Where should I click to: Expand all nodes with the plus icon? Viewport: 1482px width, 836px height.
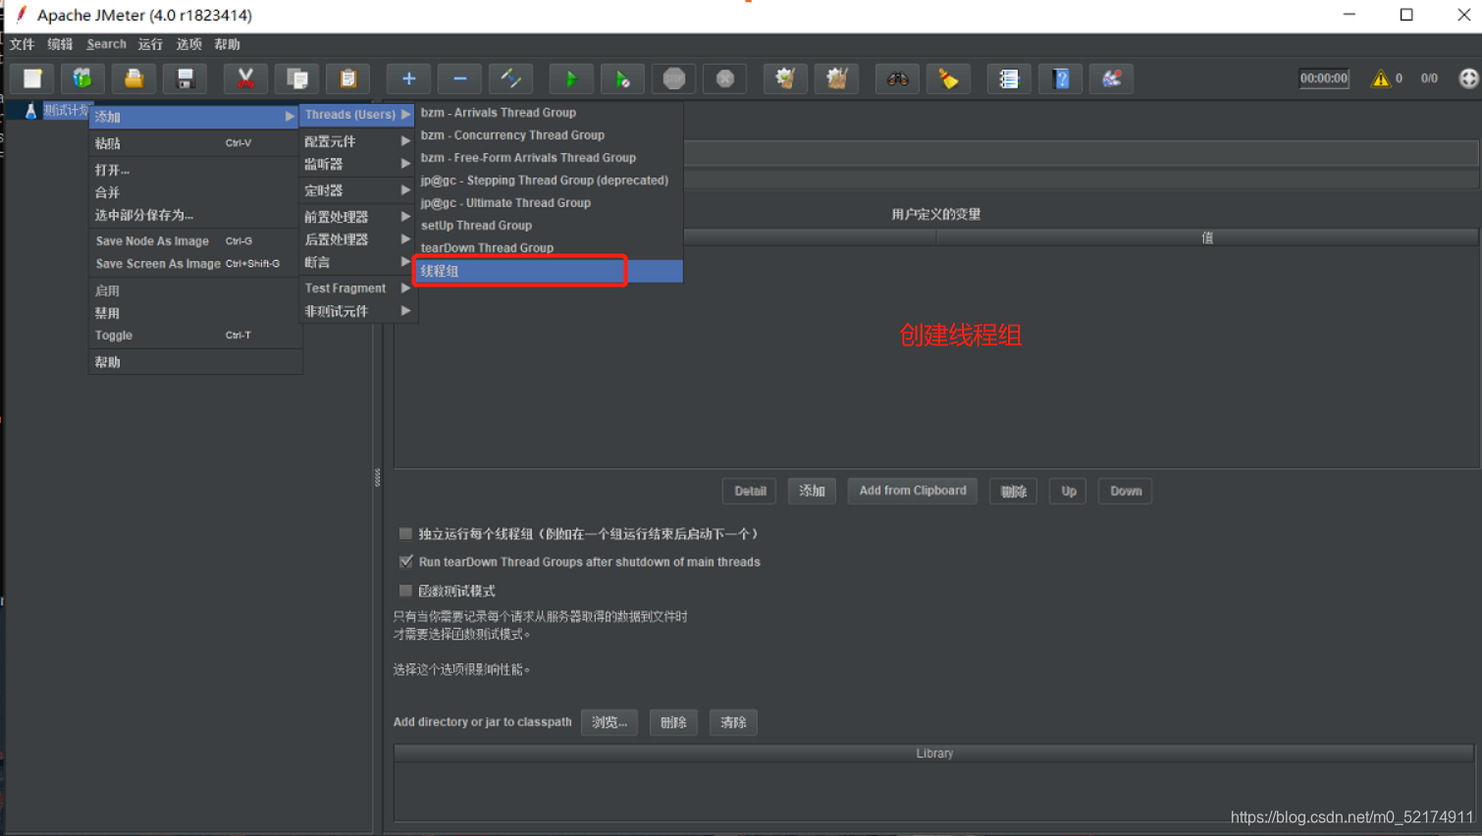pyautogui.click(x=408, y=78)
